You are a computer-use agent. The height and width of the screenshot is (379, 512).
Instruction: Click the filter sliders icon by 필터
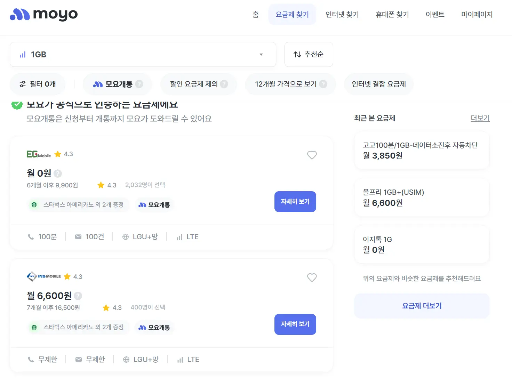(x=23, y=84)
